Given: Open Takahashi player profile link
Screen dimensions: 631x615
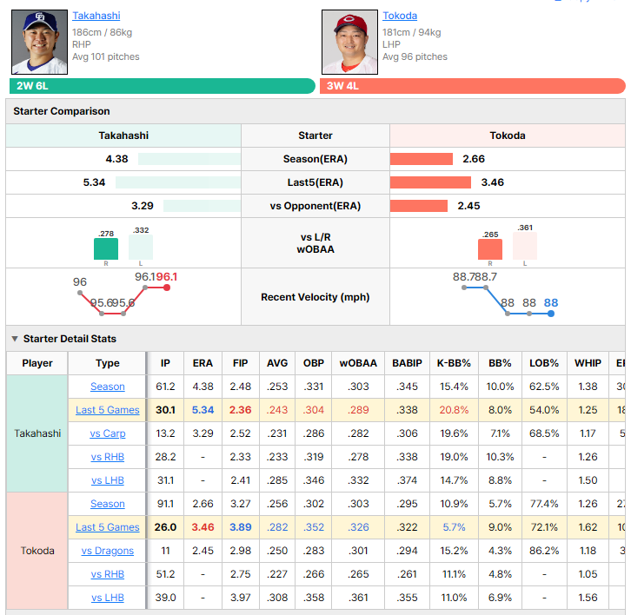Looking at the screenshot, I should click(x=96, y=16).
